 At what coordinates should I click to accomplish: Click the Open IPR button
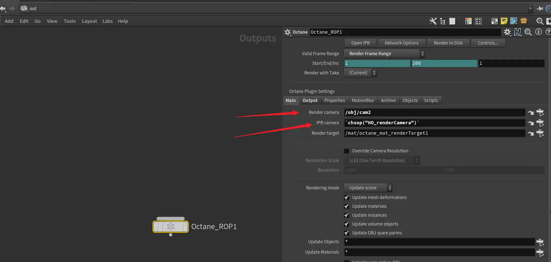(361, 43)
